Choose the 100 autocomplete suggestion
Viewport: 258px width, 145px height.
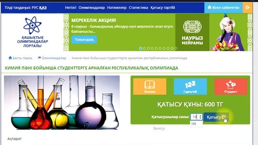pyautogui.click(x=196, y=124)
